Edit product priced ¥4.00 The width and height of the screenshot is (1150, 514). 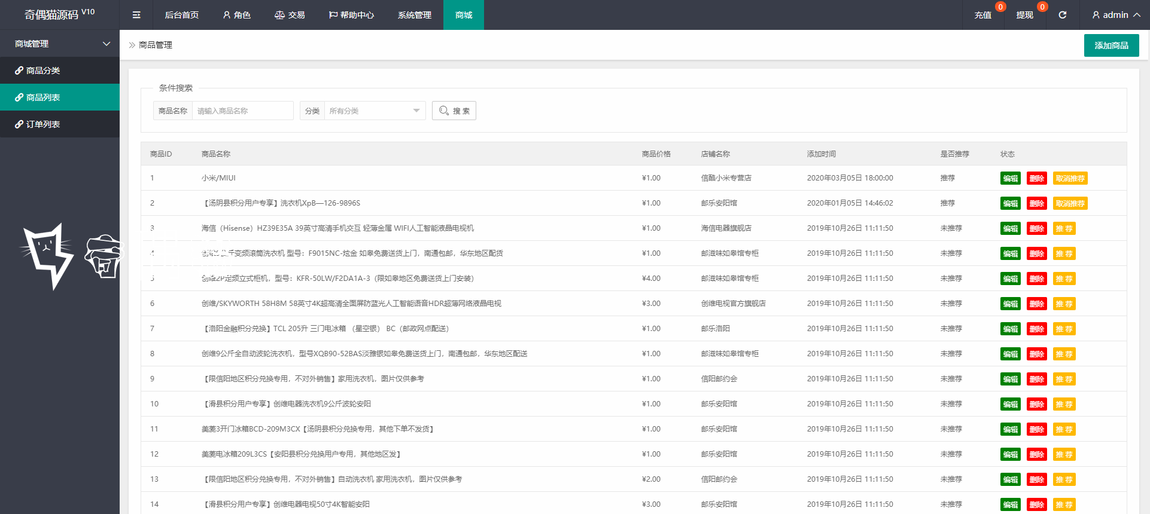point(1011,279)
